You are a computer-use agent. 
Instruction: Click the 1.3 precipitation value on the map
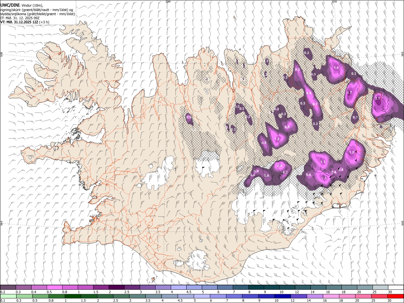(323, 162)
